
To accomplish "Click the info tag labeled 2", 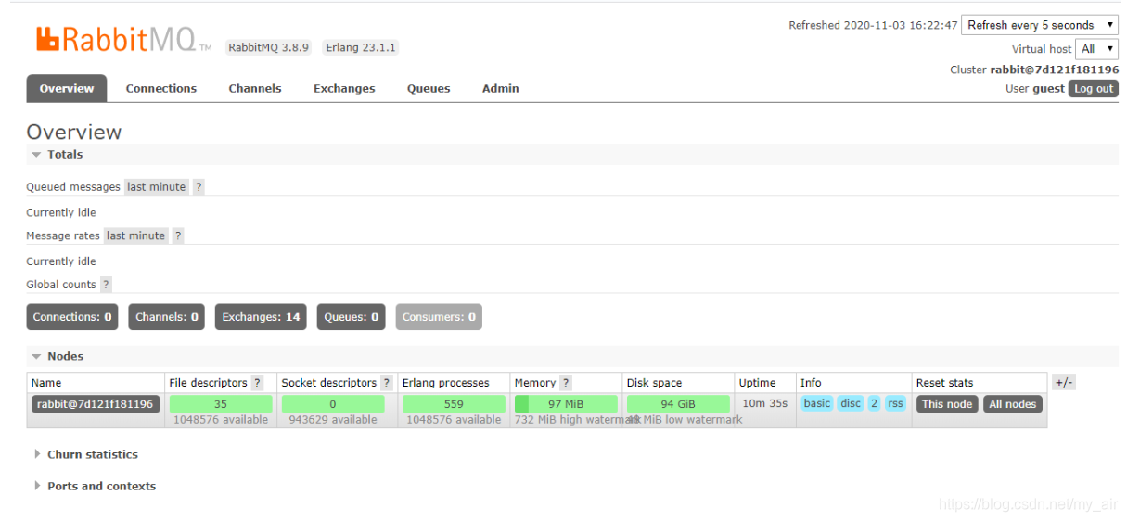I will (x=874, y=403).
